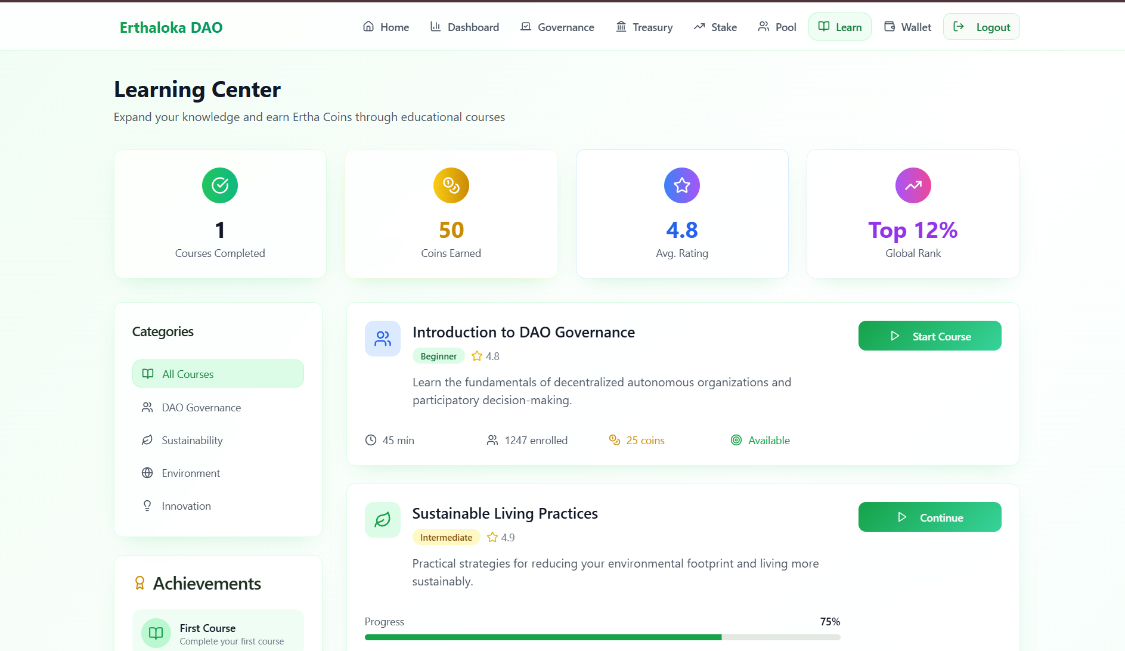Viewport: 1125px width, 651px height.
Task: Click the Introduction to DAO Governance people icon
Action: tap(383, 339)
